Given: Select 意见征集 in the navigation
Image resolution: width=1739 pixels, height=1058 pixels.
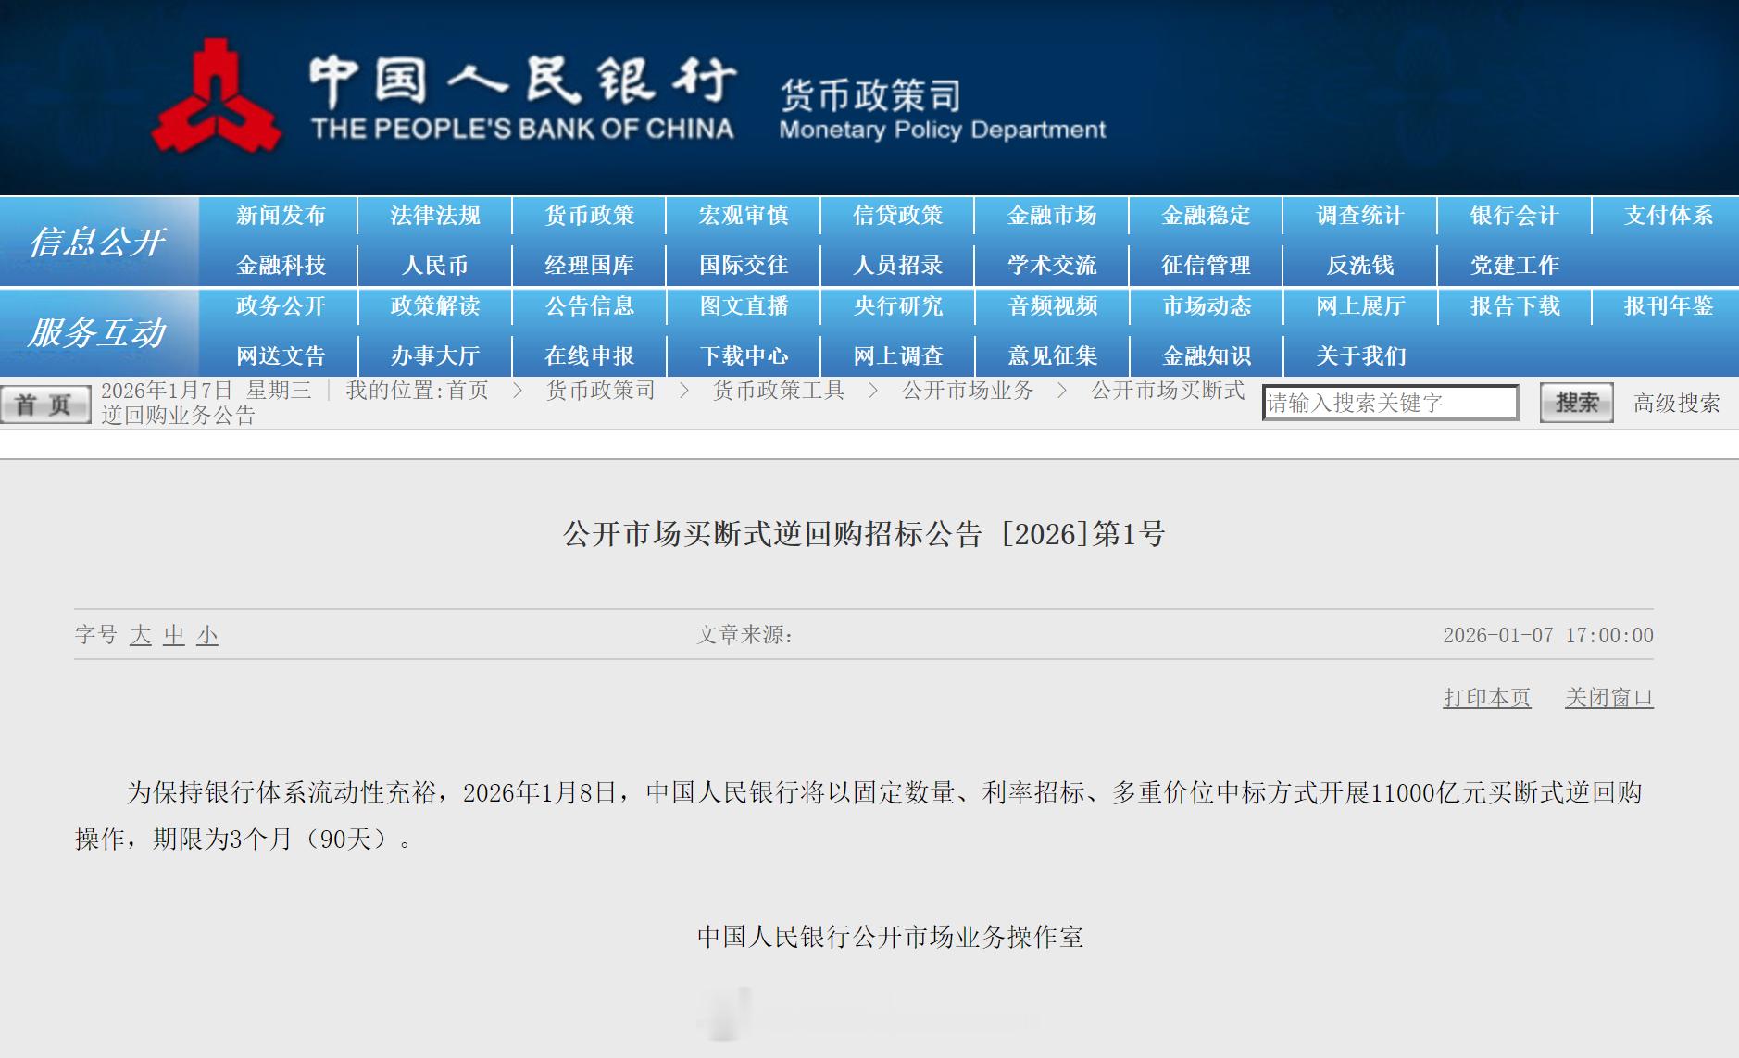Looking at the screenshot, I should click(1052, 356).
